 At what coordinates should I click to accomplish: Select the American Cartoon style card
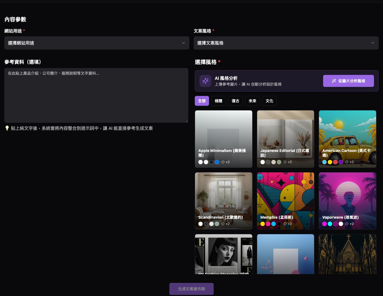(x=348, y=139)
